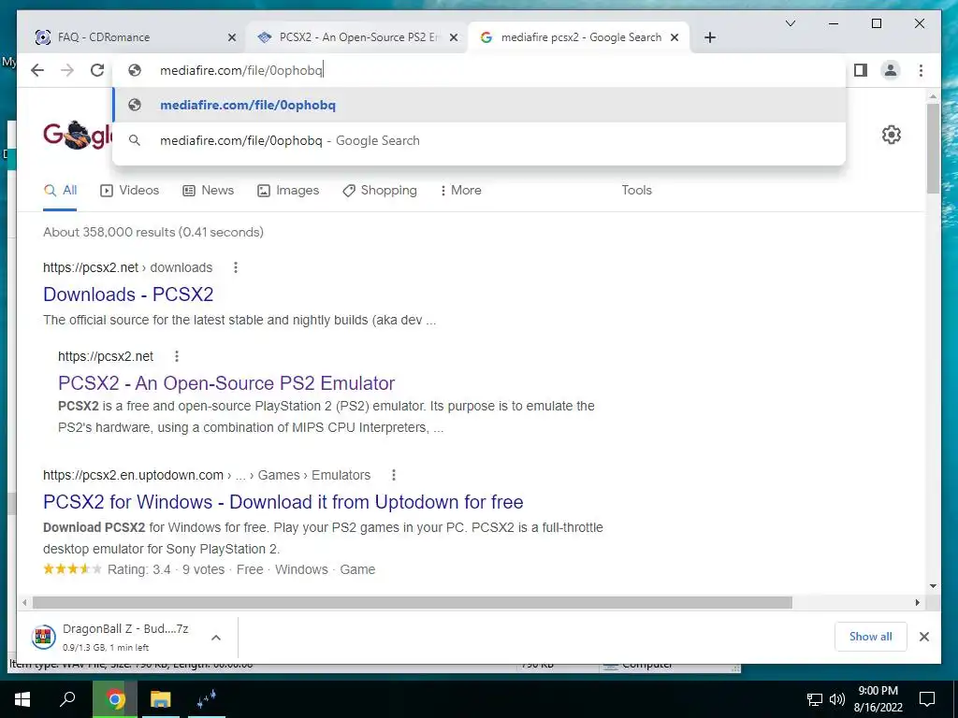Screen dimensions: 958x718
Task: Click the About 358,000 results text
Action: 153,232
